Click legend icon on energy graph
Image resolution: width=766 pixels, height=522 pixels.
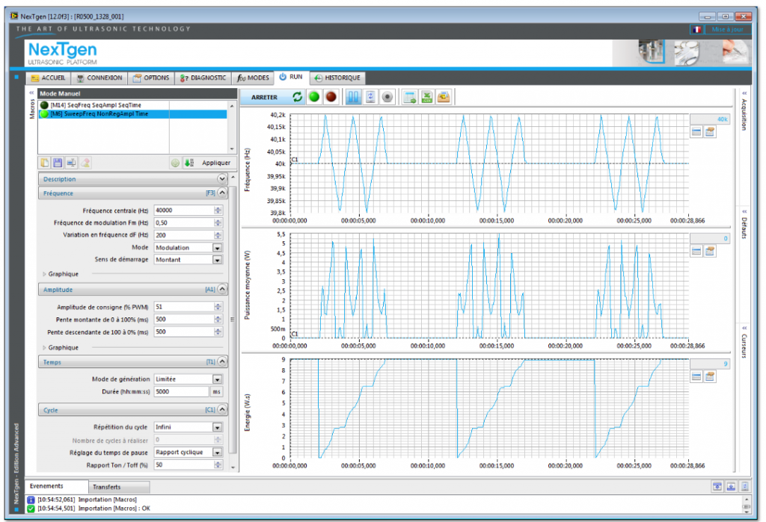[696, 376]
